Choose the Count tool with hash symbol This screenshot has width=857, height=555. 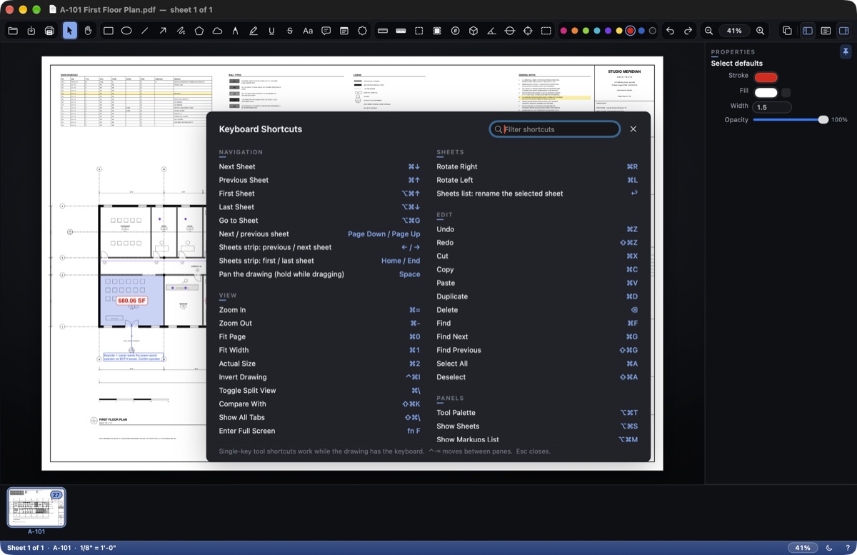(455, 31)
